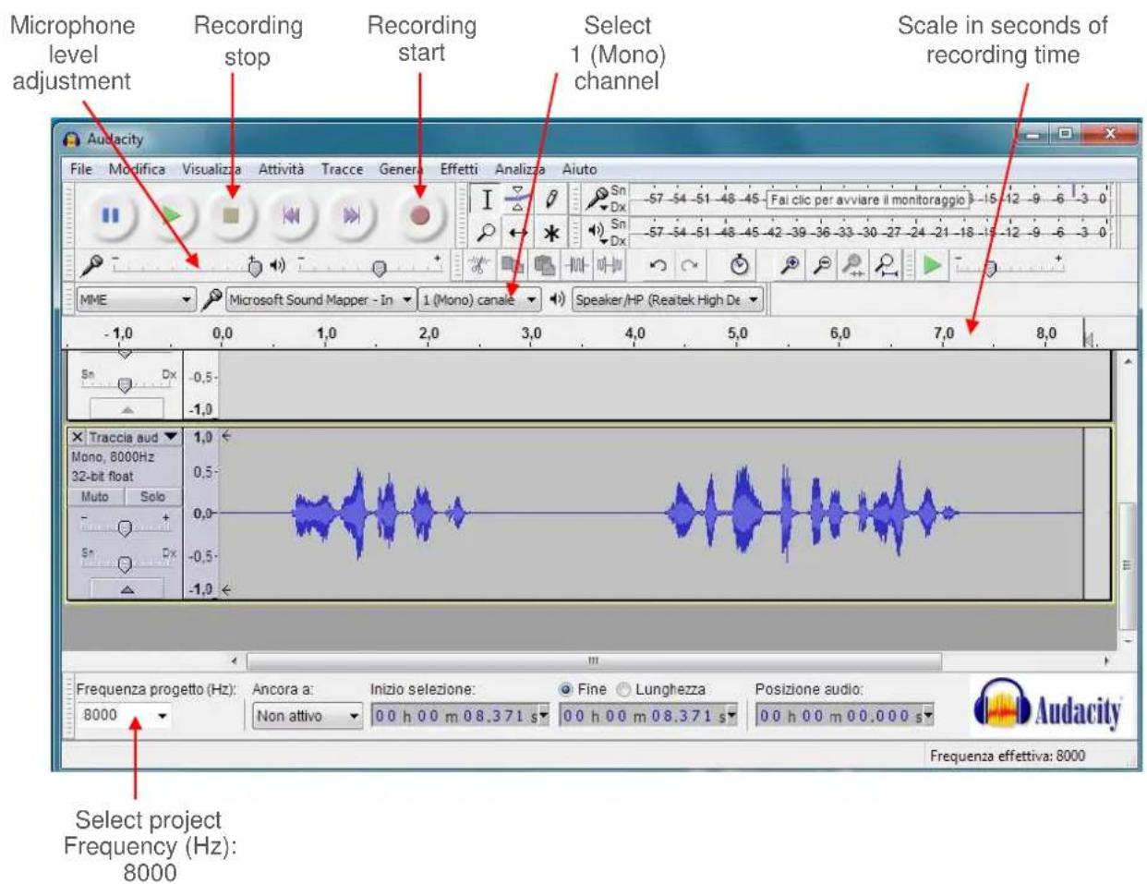
Task: Select the Zoom magnifier tool
Action: pyautogui.click(x=488, y=233)
